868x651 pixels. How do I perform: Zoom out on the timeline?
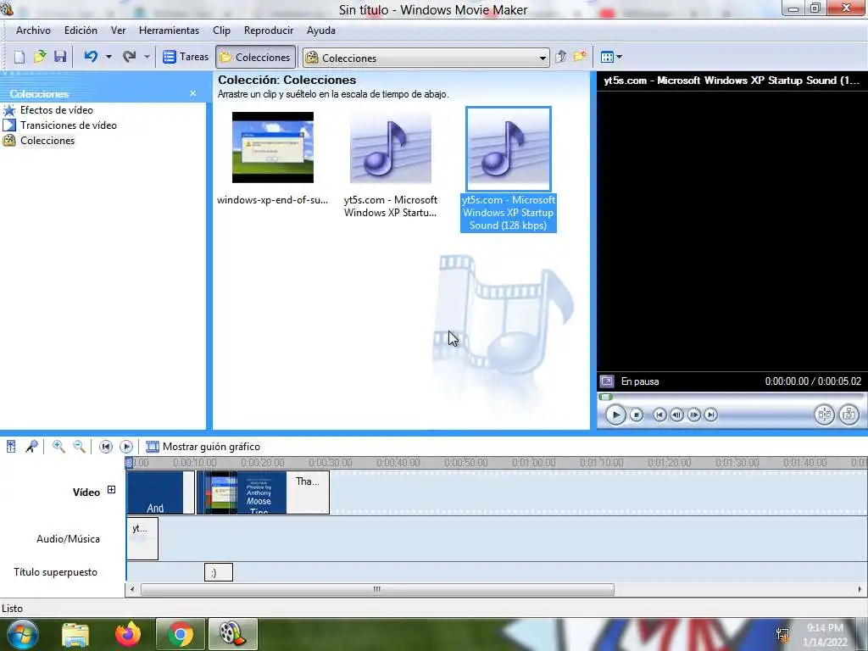click(x=79, y=446)
